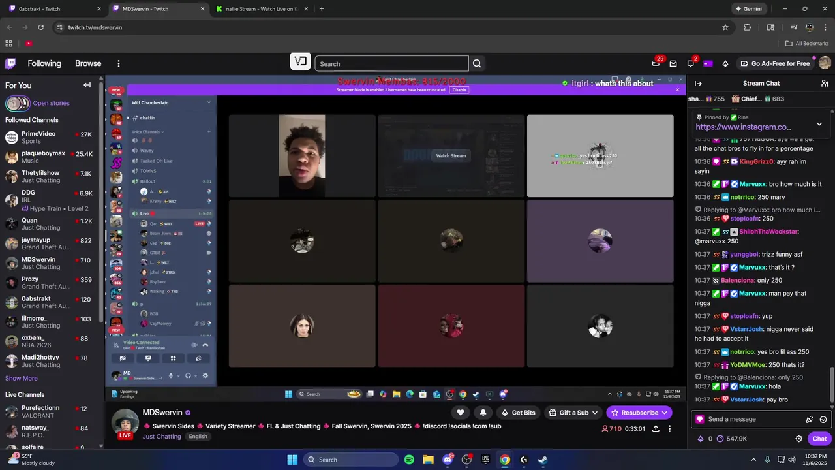Open All Bookmarks folder
The width and height of the screenshot is (835, 470).
pos(807,44)
